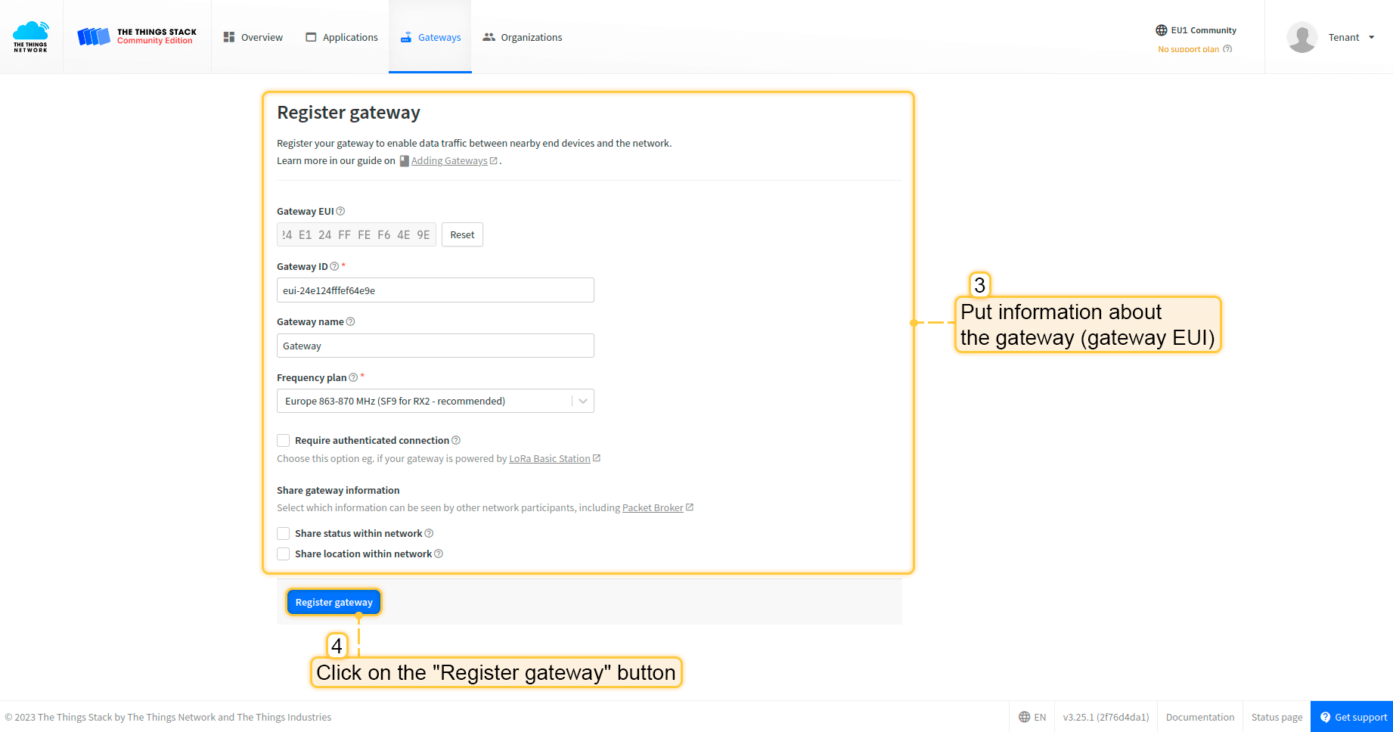Click the Gateway name help icon

tap(350, 321)
